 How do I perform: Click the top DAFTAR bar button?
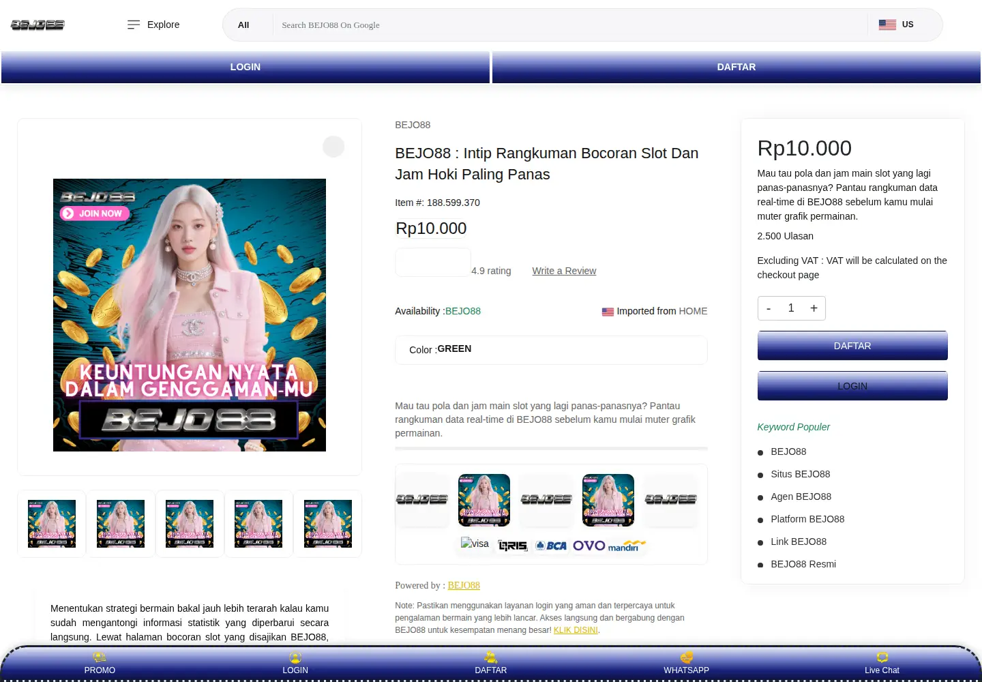736,67
